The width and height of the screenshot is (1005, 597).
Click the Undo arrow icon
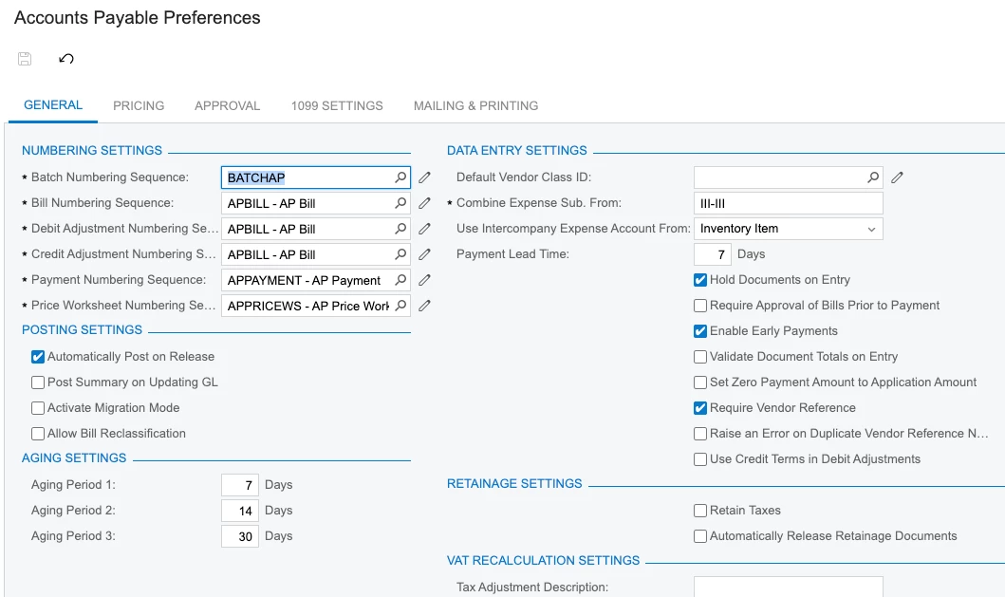[x=66, y=59]
